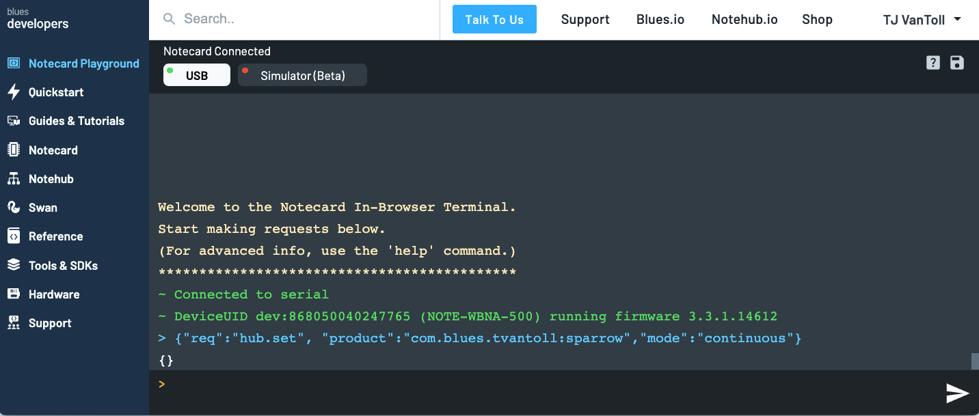Screen dimensions: 979x416
Task: Click the DeviceUID firmware info line
Action: tap(468, 316)
